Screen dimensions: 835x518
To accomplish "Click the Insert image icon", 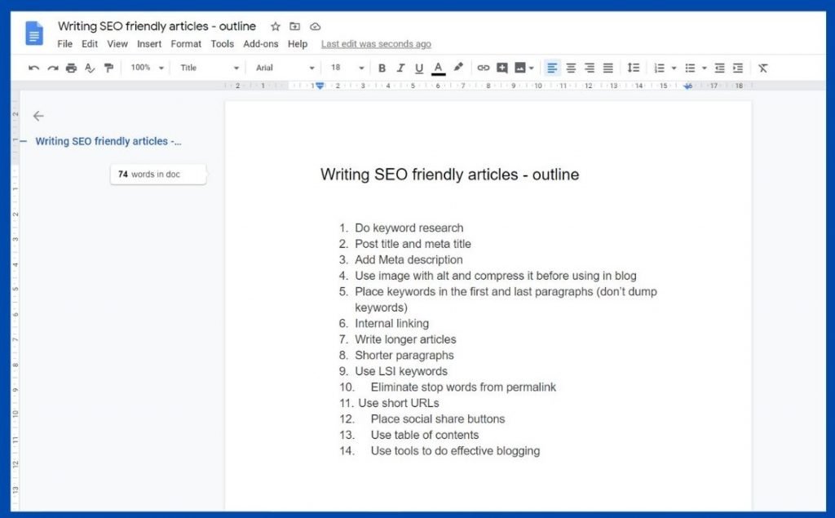I will tap(520, 69).
